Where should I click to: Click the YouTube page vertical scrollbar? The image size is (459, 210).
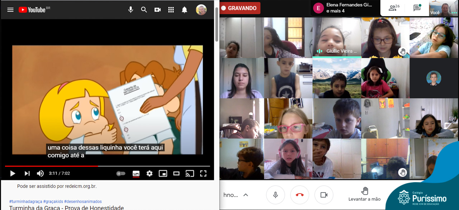point(217,24)
